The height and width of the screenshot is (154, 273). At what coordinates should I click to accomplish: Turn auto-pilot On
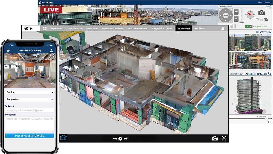pyautogui.click(x=247, y=27)
